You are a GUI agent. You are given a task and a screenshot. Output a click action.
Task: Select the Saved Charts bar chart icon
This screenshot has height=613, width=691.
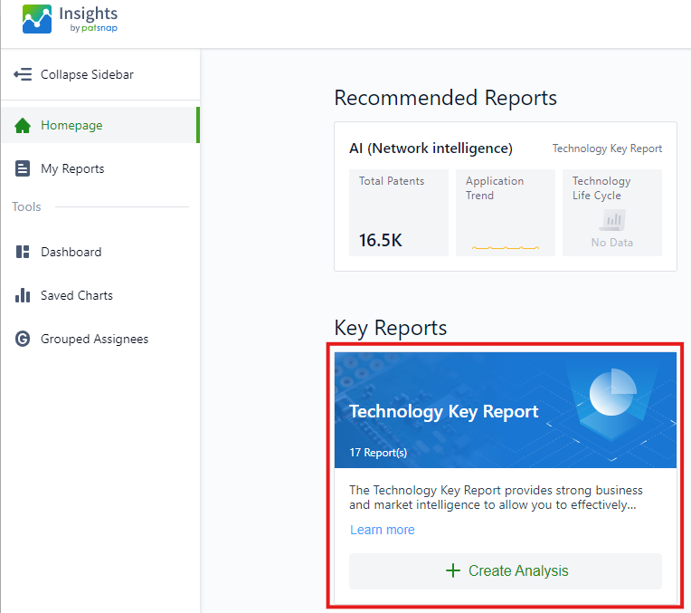pos(23,296)
